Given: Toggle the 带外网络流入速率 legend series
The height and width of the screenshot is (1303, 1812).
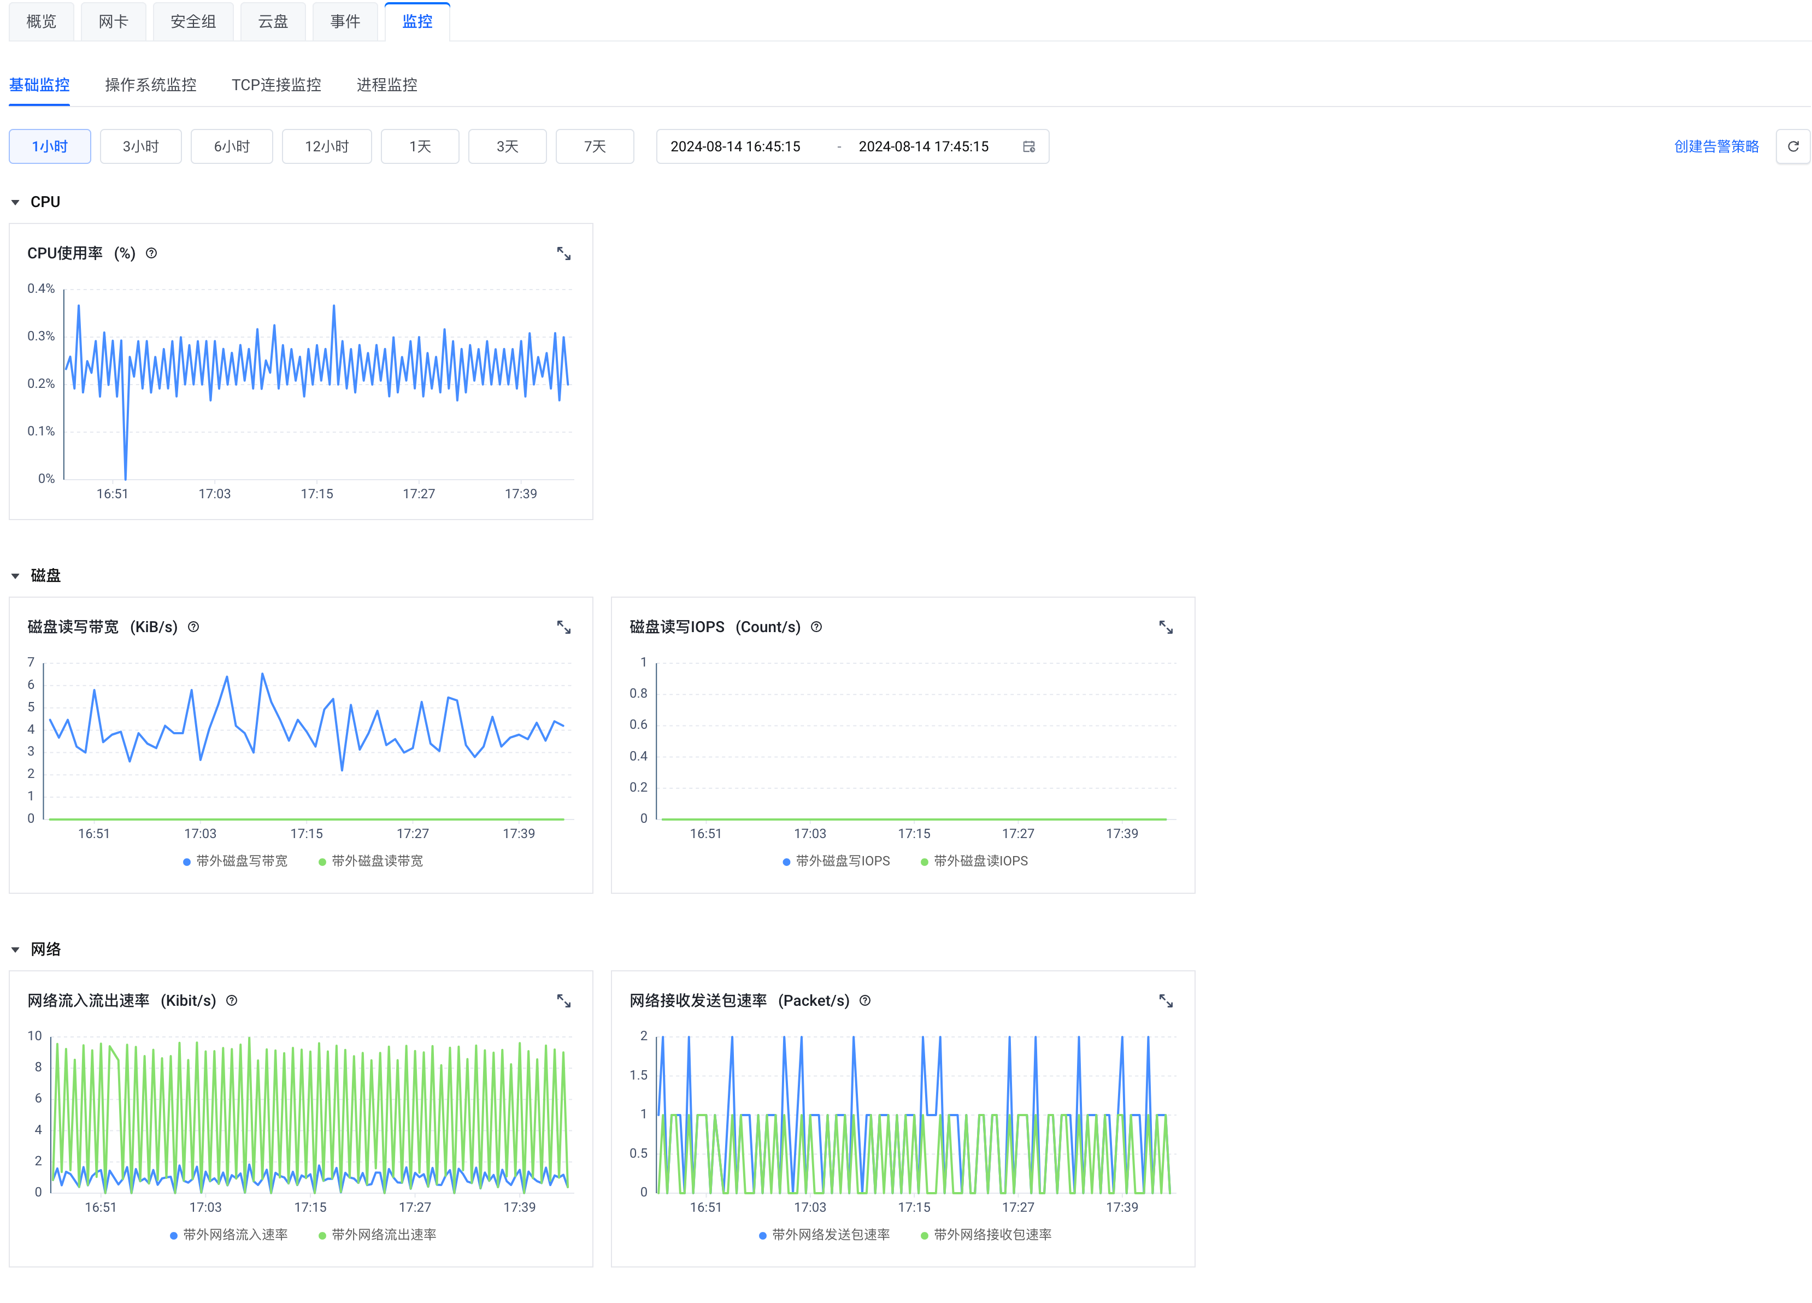Looking at the screenshot, I should point(228,1235).
